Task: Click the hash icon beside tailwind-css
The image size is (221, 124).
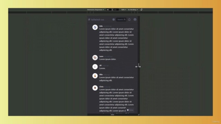Action: pos(89,20)
